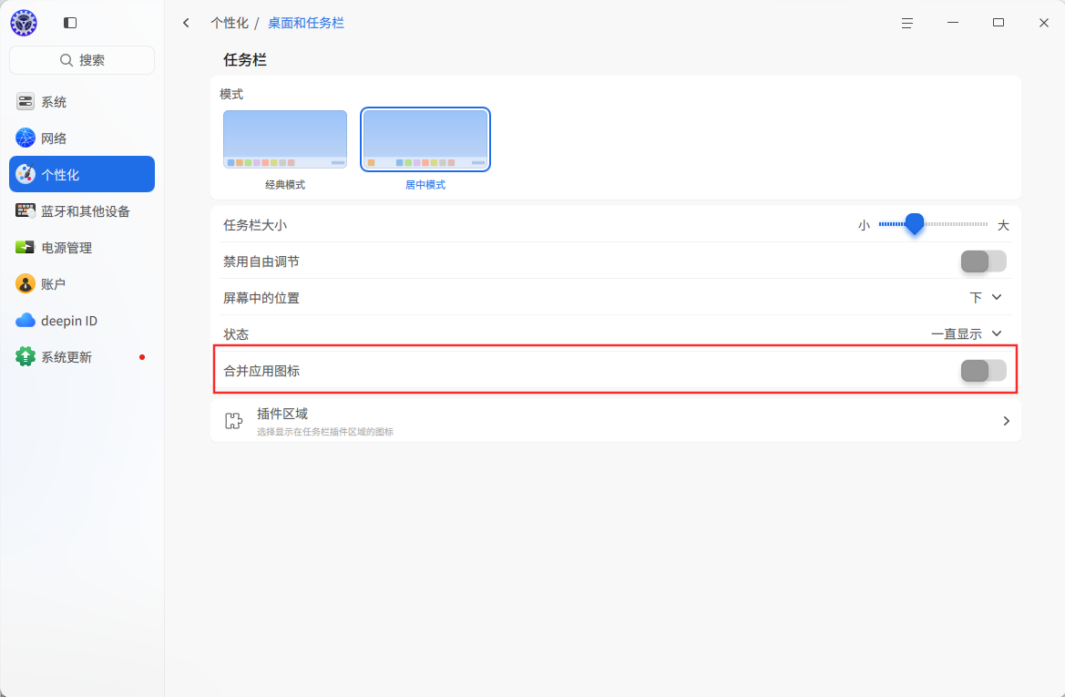Click the 系统更新 sidebar entry
1065x697 pixels.
pyautogui.click(x=82, y=356)
